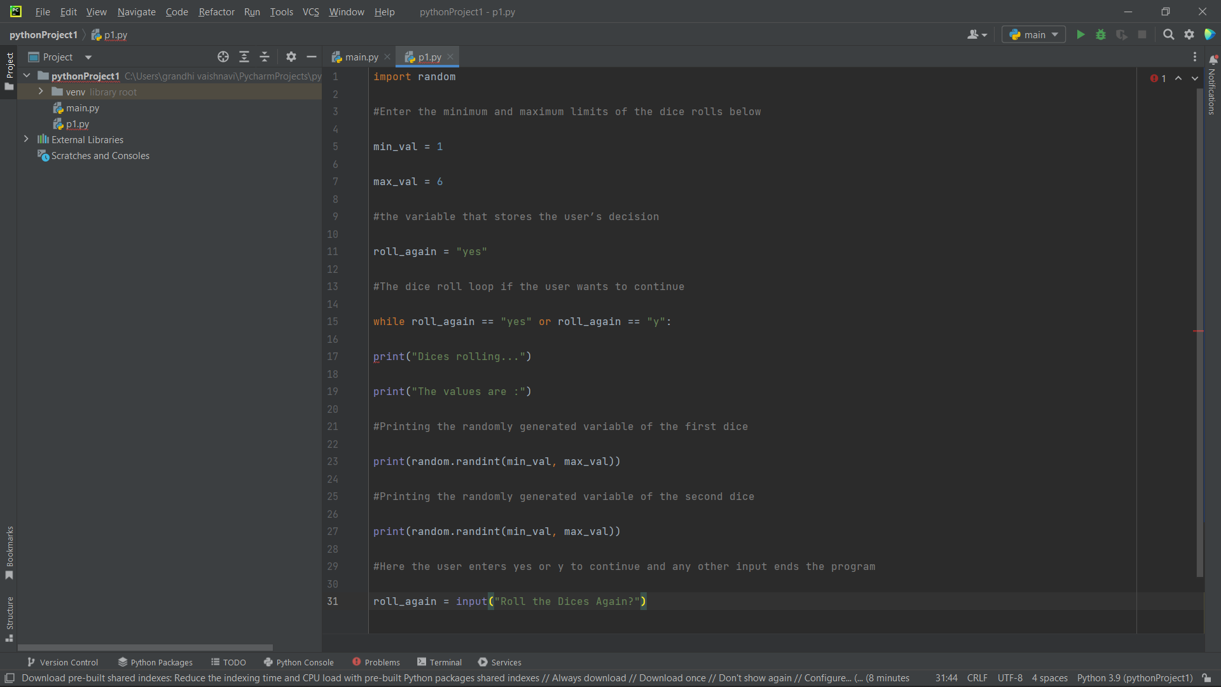The height and width of the screenshot is (687, 1221).
Task: Toggle the Structure side tool window
Action: (10, 618)
